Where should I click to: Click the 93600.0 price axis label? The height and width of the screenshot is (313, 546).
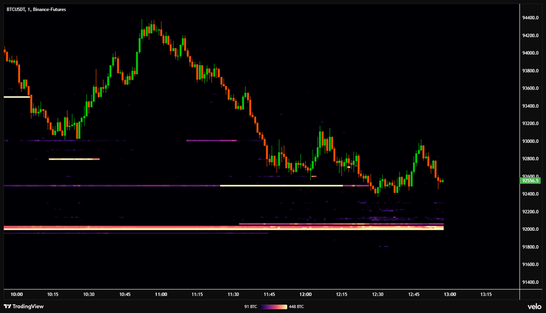tap(531, 88)
